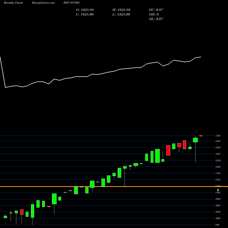Image resolution: width=228 pixels, height=228 pixels.
Task: Select the open value 'O: 1325.98'
Action: tap(85, 10)
